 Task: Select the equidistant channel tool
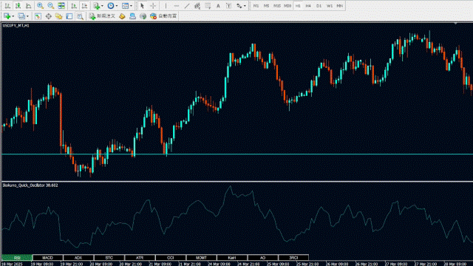click(197, 6)
